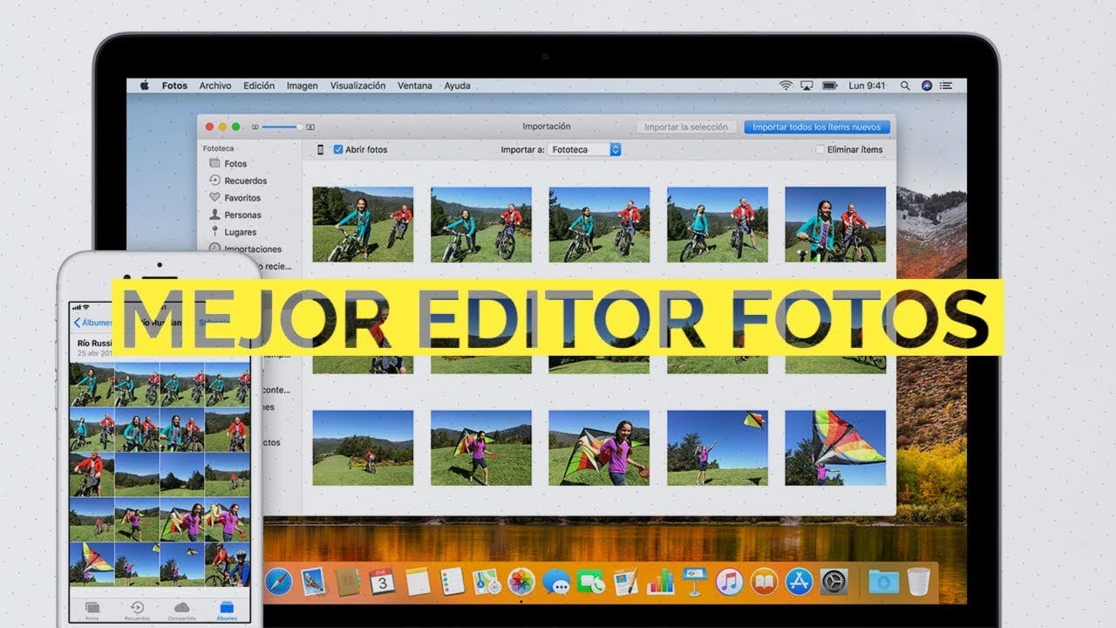Open iTunes music icon in Dock
The height and width of the screenshot is (628, 1116).
(729, 581)
